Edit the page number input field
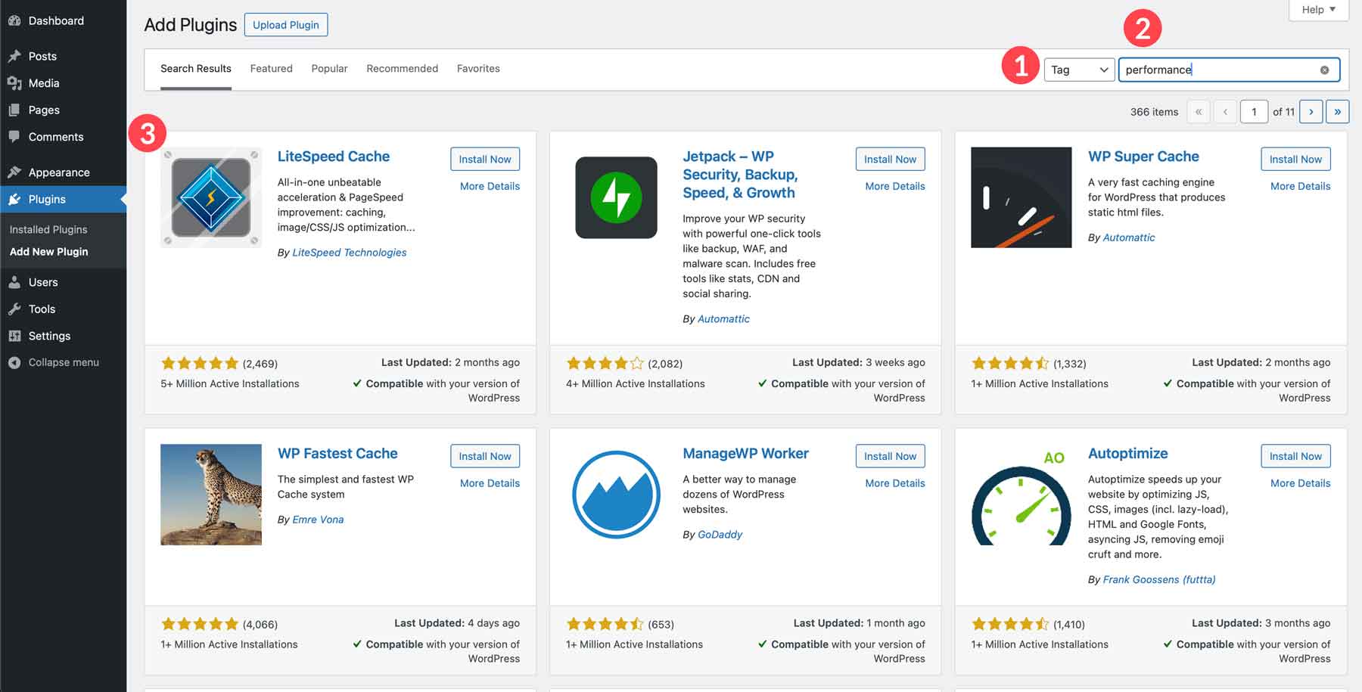 tap(1254, 111)
